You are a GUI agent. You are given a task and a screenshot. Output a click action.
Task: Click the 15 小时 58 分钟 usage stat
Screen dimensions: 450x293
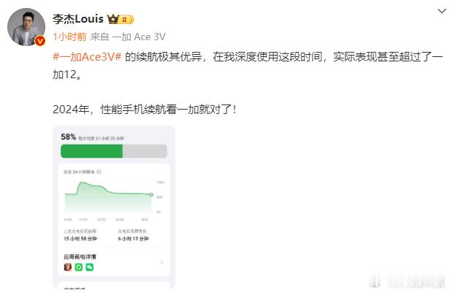pos(80,238)
